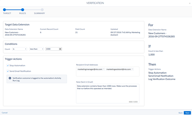Proceed with the Next button
Screen dimensions: 192x115
coord(187,113)
